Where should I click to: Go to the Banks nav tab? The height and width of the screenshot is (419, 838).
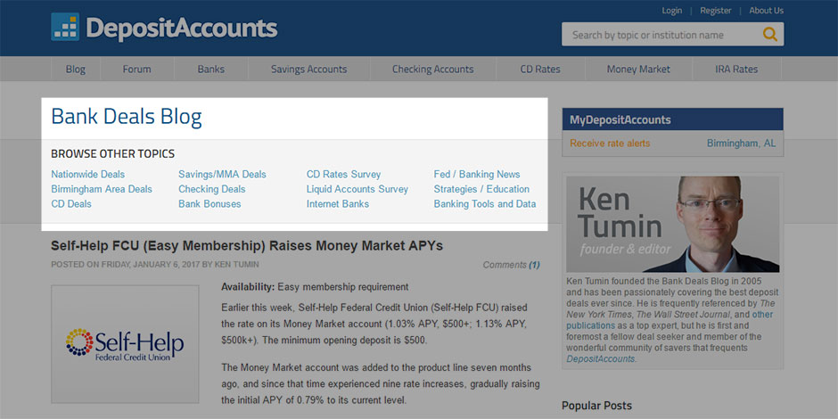pos(211,69)
